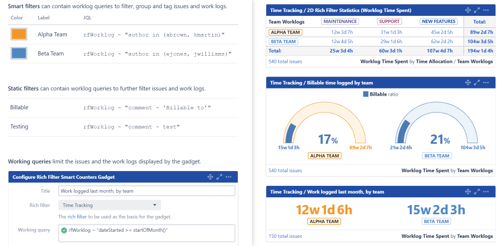
Task: Click green validation checkmark in Working query
Action: [x=65, y=230]
